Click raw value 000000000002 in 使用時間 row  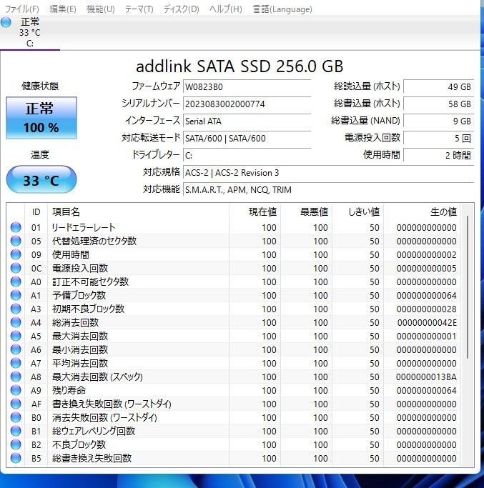point(426,255)
